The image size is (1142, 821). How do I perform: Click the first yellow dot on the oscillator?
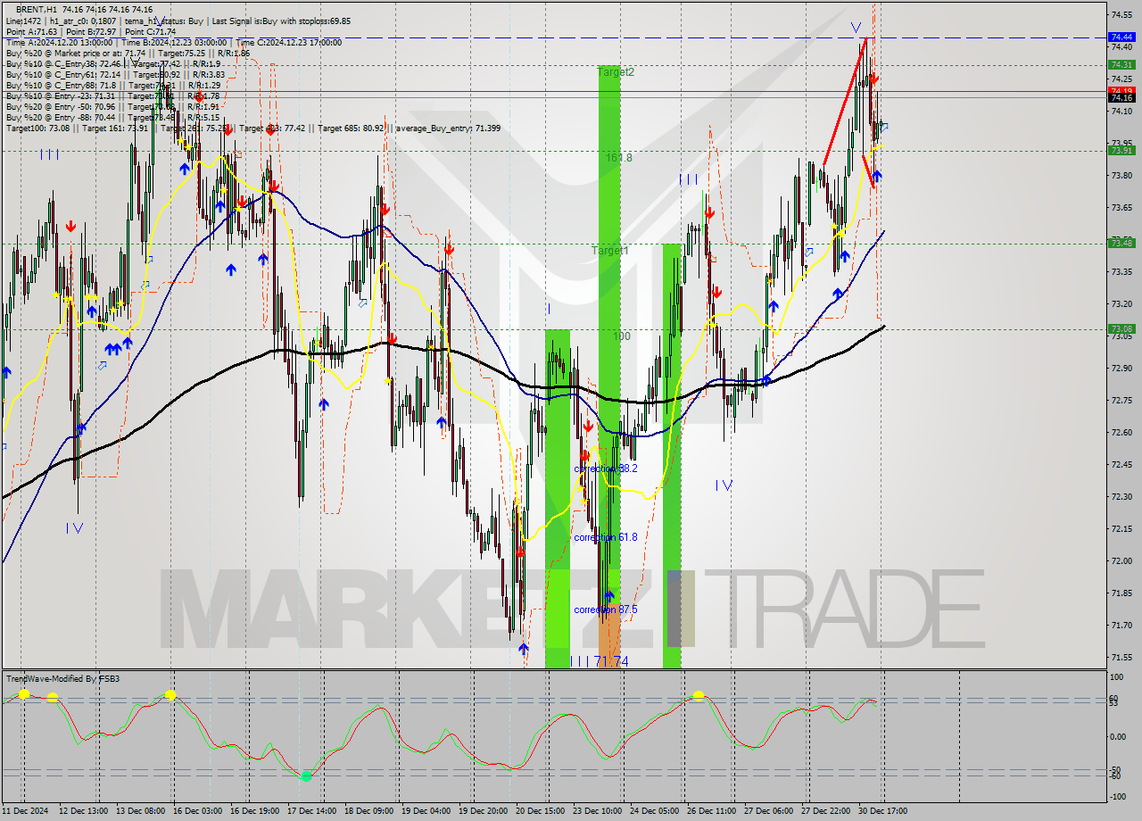[x=24, y=693]
